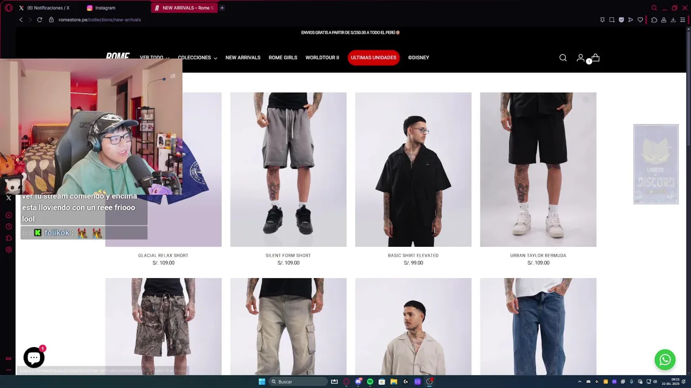Open the WhatsApp chat bubble
This screenshot has width=691, height=388.
pyautogui.click(x=665, y=359)
